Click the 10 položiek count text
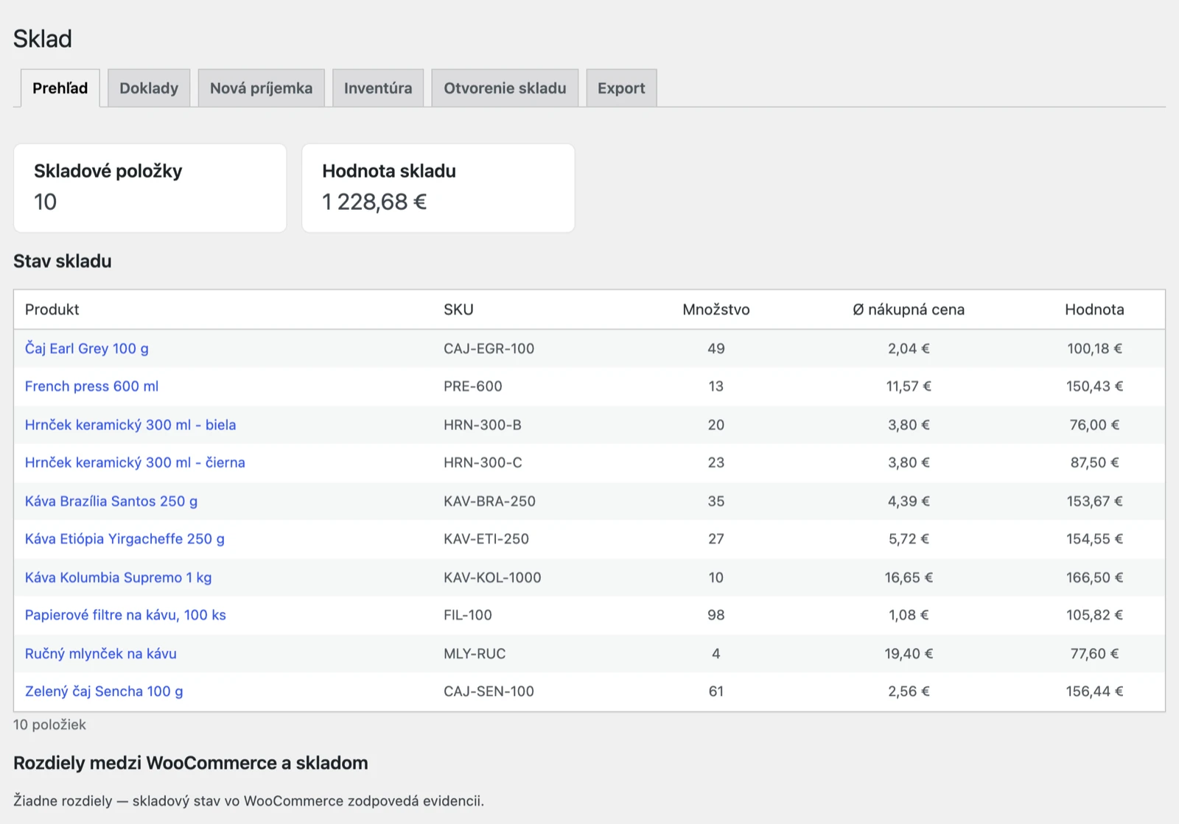 49,725
